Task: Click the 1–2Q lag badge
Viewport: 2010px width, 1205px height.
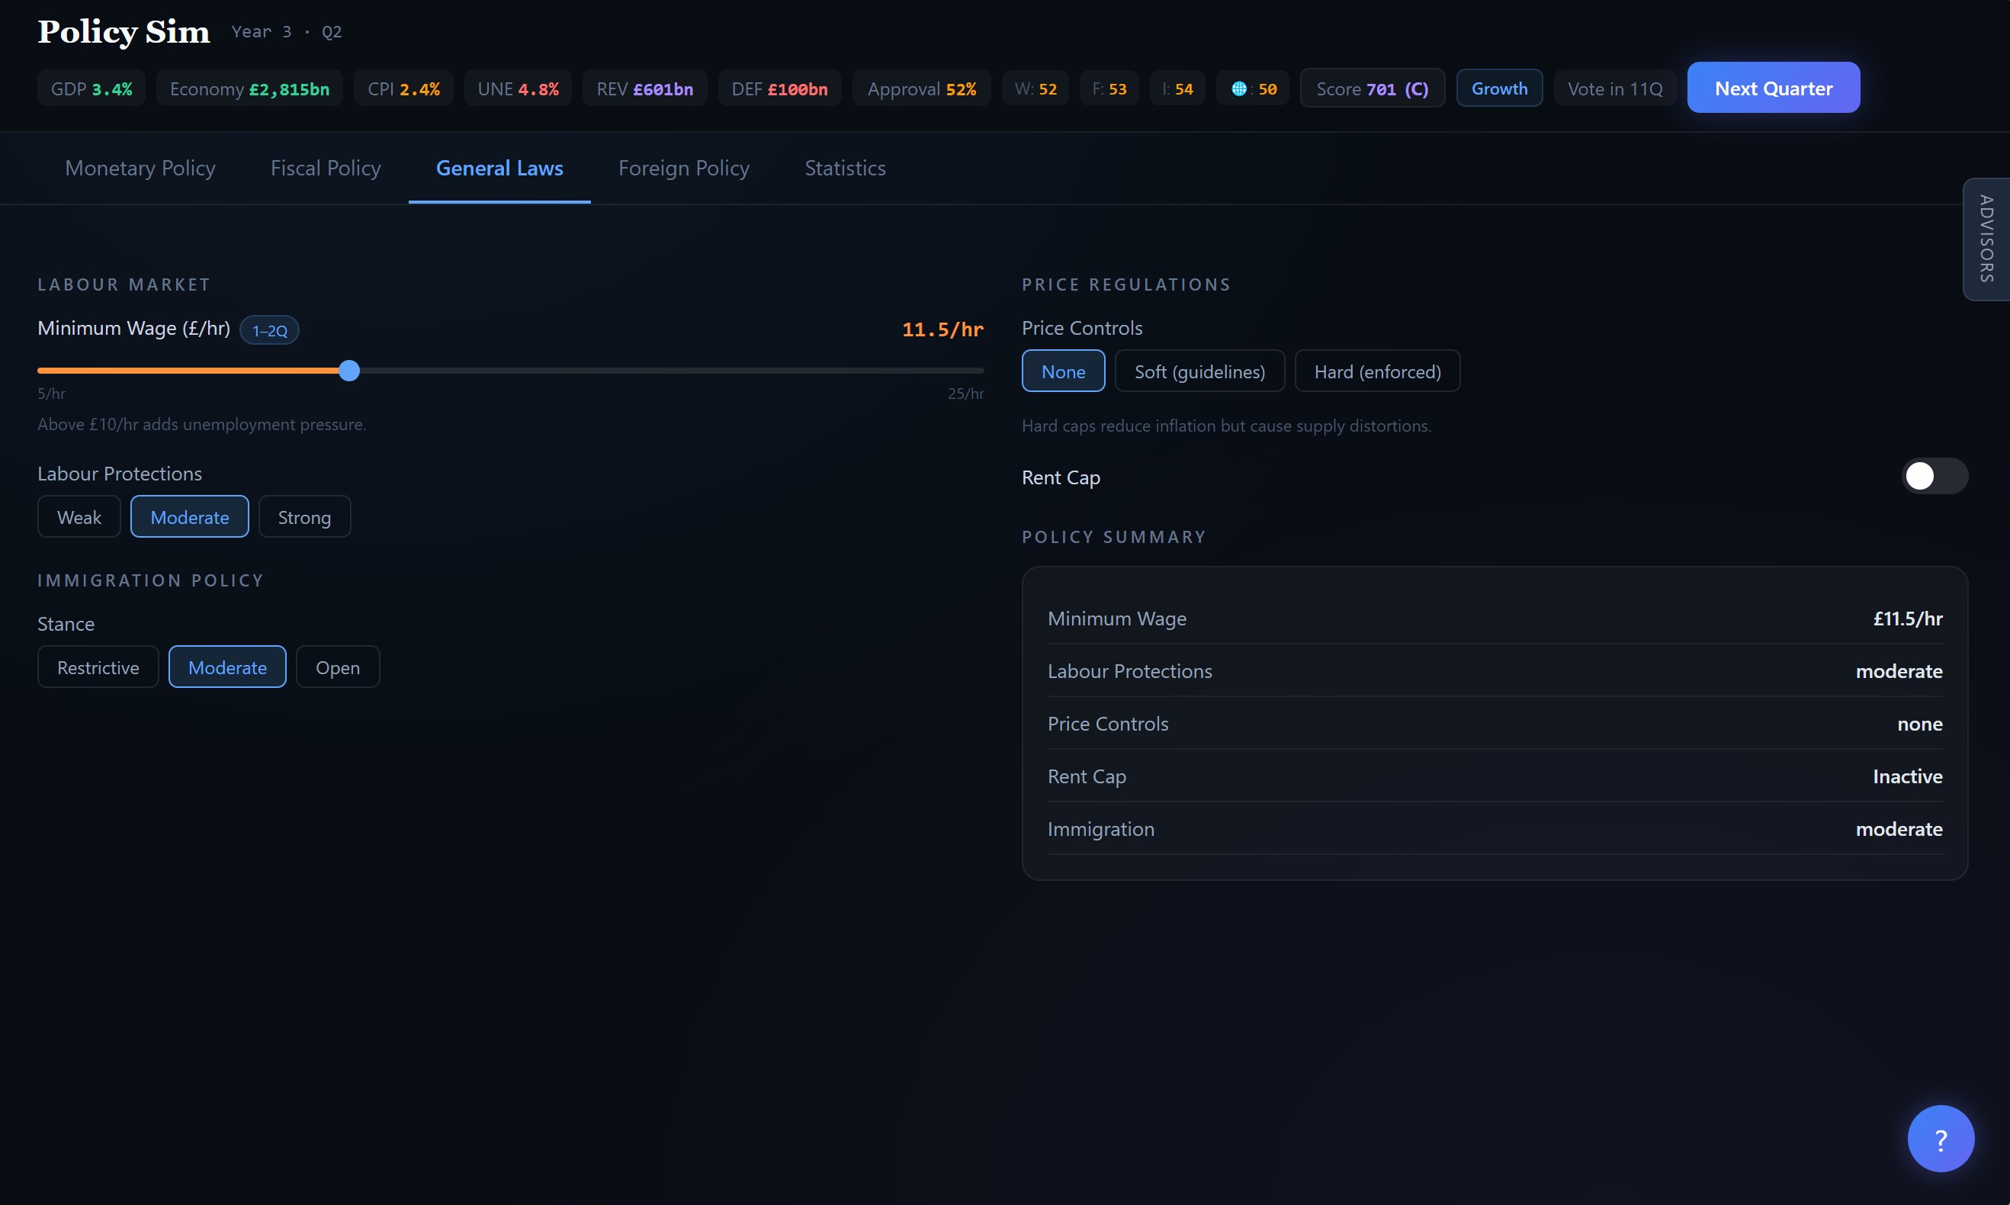Action: click(269, 330)
